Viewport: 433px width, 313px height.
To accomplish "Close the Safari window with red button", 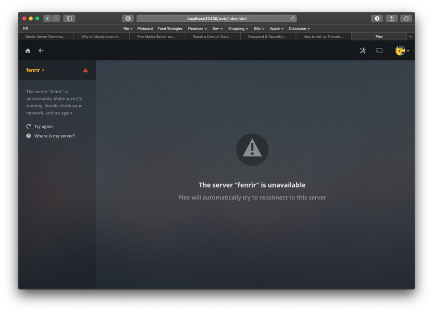I will 24,19.
